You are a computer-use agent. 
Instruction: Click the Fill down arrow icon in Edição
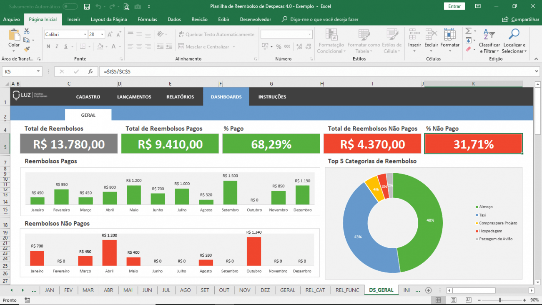tap(469, 40)
